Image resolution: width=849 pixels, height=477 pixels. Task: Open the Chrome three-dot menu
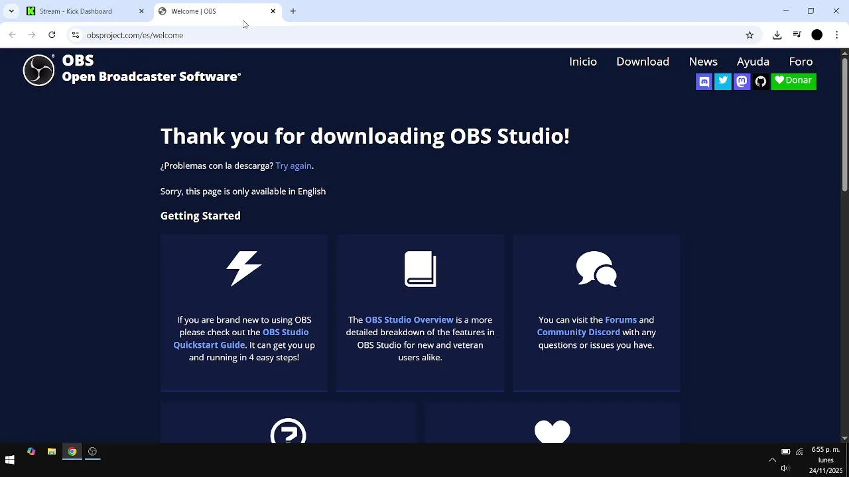(x=837, y=35)
